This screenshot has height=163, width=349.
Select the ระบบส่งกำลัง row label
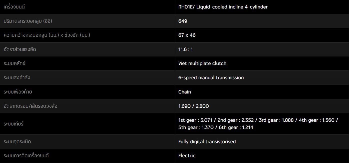[17, 78]
